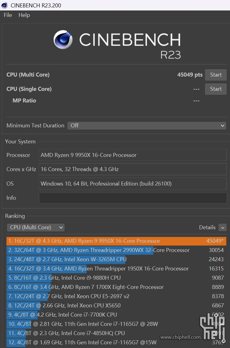Select the Core i7-7700K ranking row
Viewport: 230px width, 348px height.
[116, 315]
